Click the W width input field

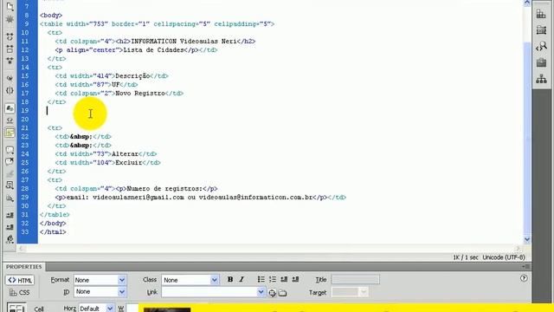pos(132,309)
